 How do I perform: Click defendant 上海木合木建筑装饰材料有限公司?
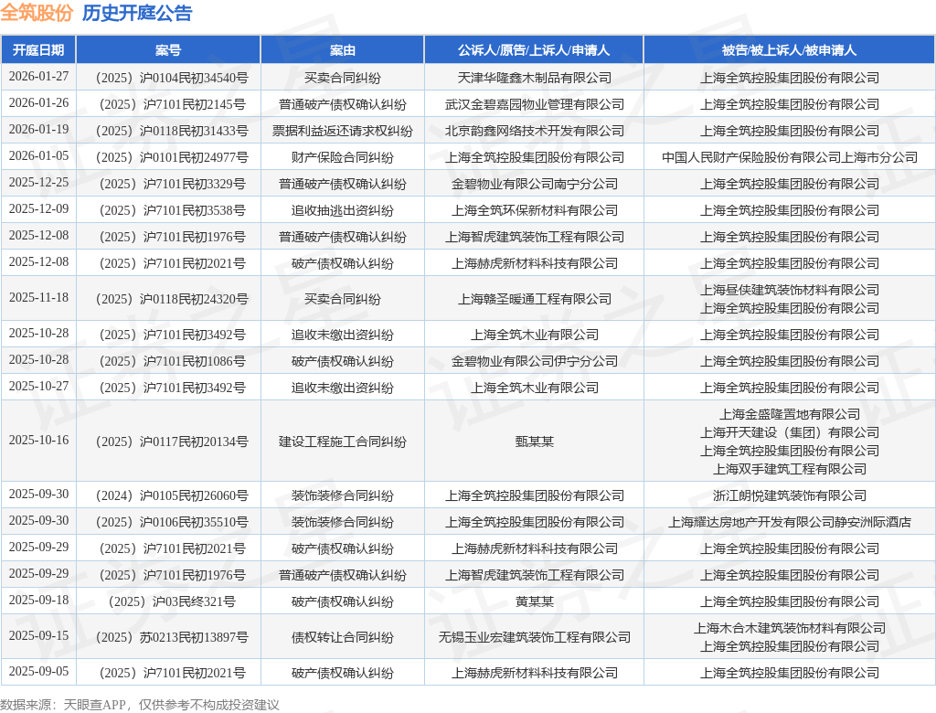[789, 628]
